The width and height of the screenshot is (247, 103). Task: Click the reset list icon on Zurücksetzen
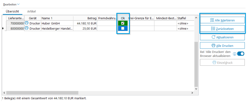(213, 29)
